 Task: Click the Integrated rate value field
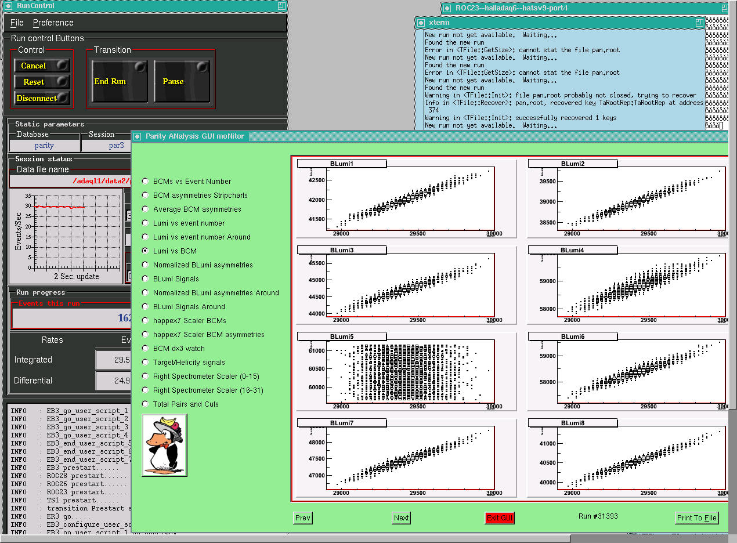(114, 360)
